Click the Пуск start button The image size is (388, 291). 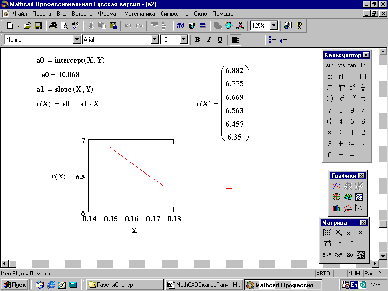(x=15, y=285)
